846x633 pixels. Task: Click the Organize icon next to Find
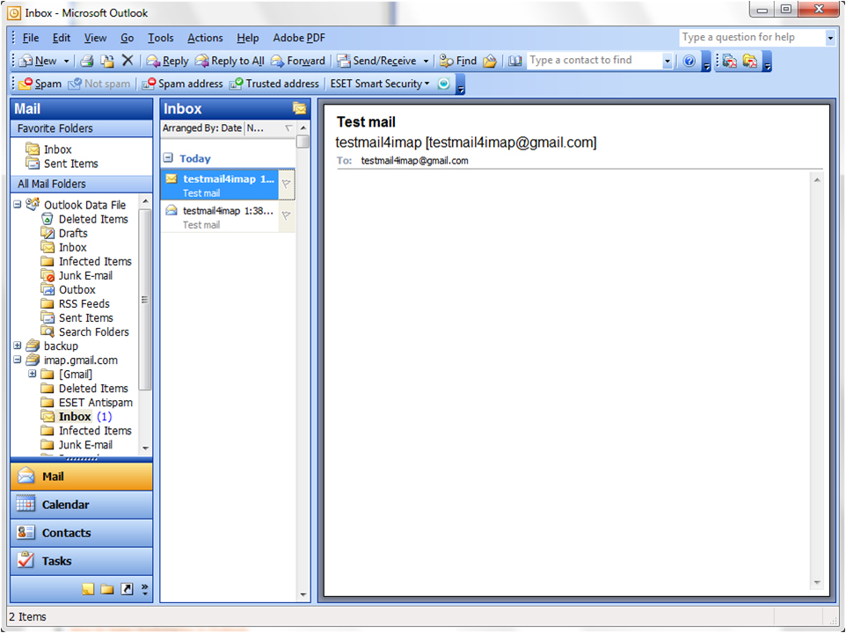(x=490, y=61)
